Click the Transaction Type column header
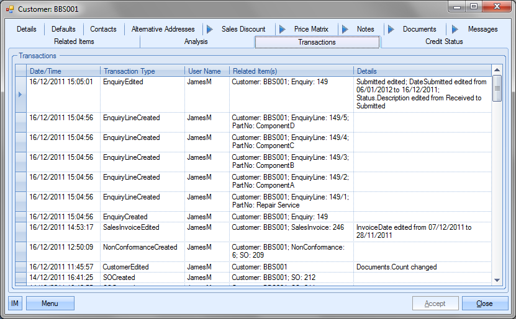 pos(142,71)
